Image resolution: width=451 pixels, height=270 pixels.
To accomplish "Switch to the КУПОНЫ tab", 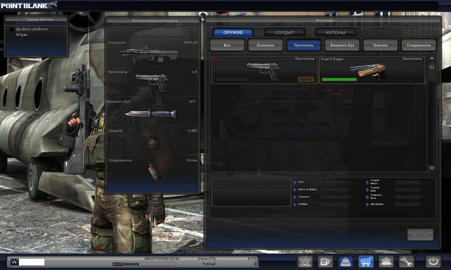I will (335, 33).
